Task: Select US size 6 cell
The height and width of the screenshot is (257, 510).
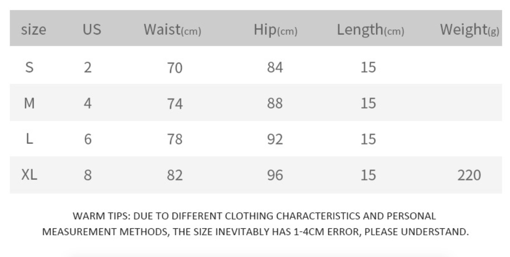Action: [87, 140]
